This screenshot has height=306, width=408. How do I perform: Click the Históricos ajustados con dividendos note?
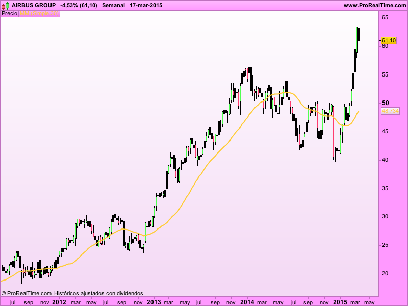tap(98, 293)
